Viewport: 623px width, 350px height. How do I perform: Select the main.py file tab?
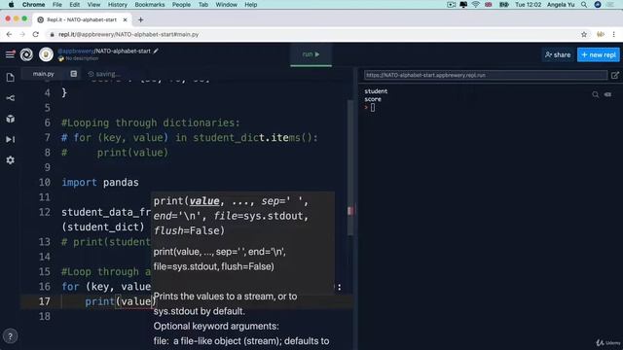tap(43, 74)
